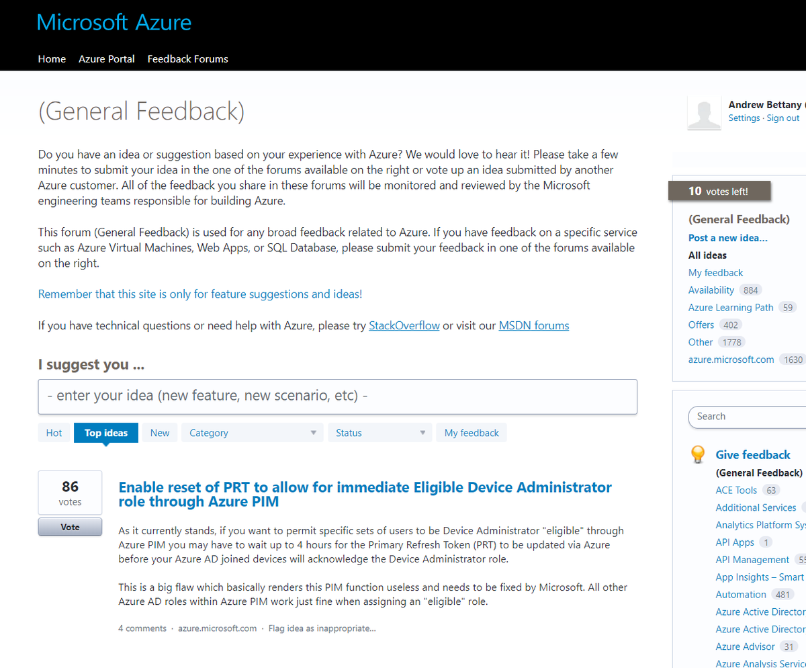Open the StackOverflow link

404,326
